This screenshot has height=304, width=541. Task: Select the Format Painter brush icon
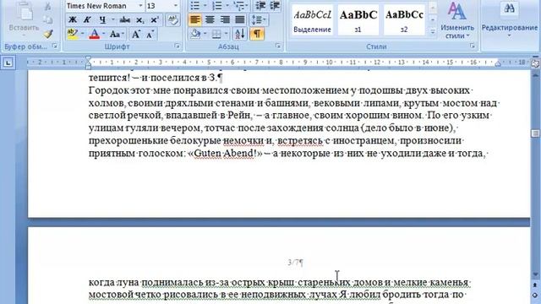point(48,34)
